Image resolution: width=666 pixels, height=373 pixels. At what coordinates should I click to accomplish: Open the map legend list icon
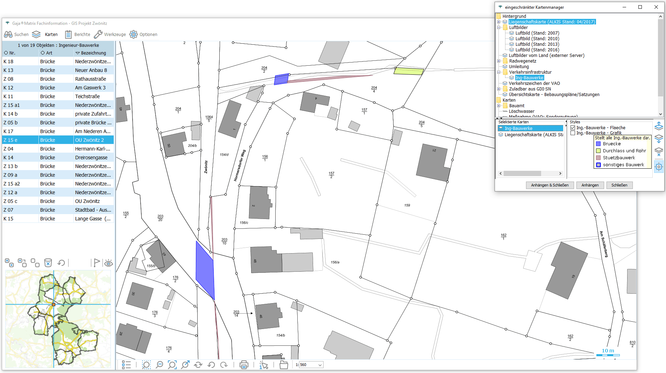pos(126,365)
